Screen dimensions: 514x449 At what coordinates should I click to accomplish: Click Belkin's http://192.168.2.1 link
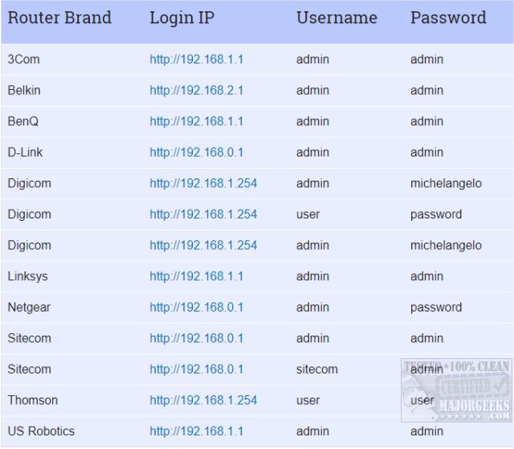click(x=196, y=91)
